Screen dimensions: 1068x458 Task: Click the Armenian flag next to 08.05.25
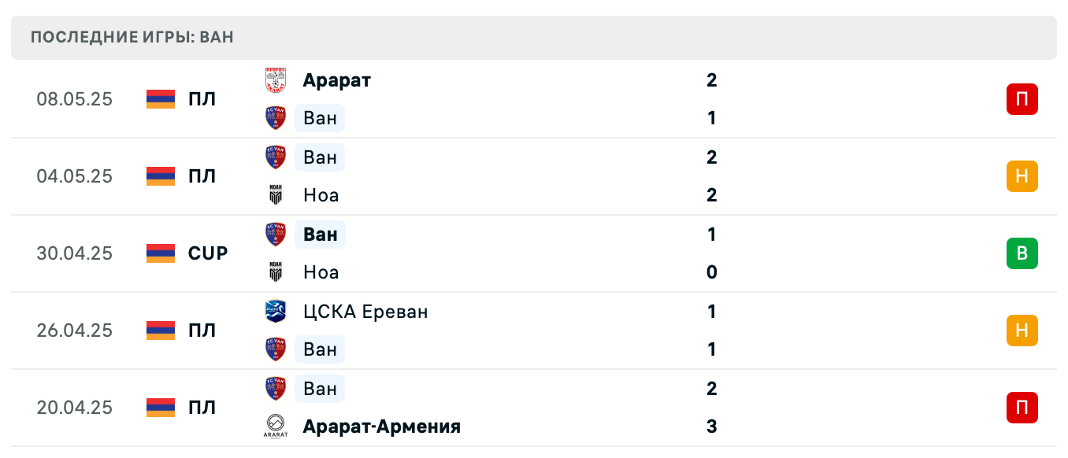[160, 99]
